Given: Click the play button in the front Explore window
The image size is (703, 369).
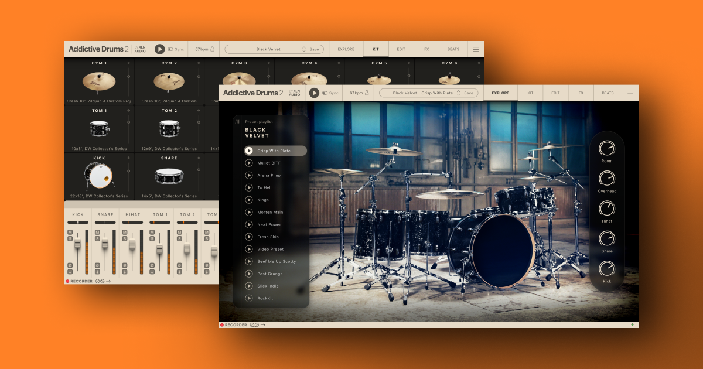Looking at the screenshot, I should [x=314, y=93].
